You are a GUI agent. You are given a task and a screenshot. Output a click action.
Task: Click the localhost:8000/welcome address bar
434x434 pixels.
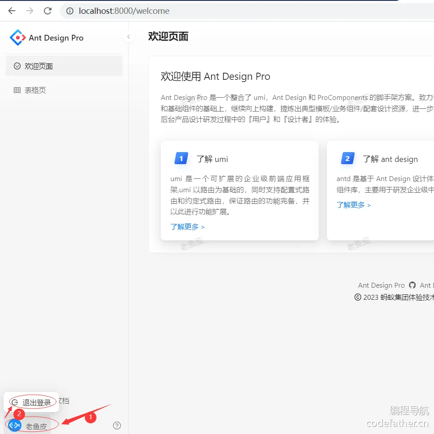(x=246, y=11)
